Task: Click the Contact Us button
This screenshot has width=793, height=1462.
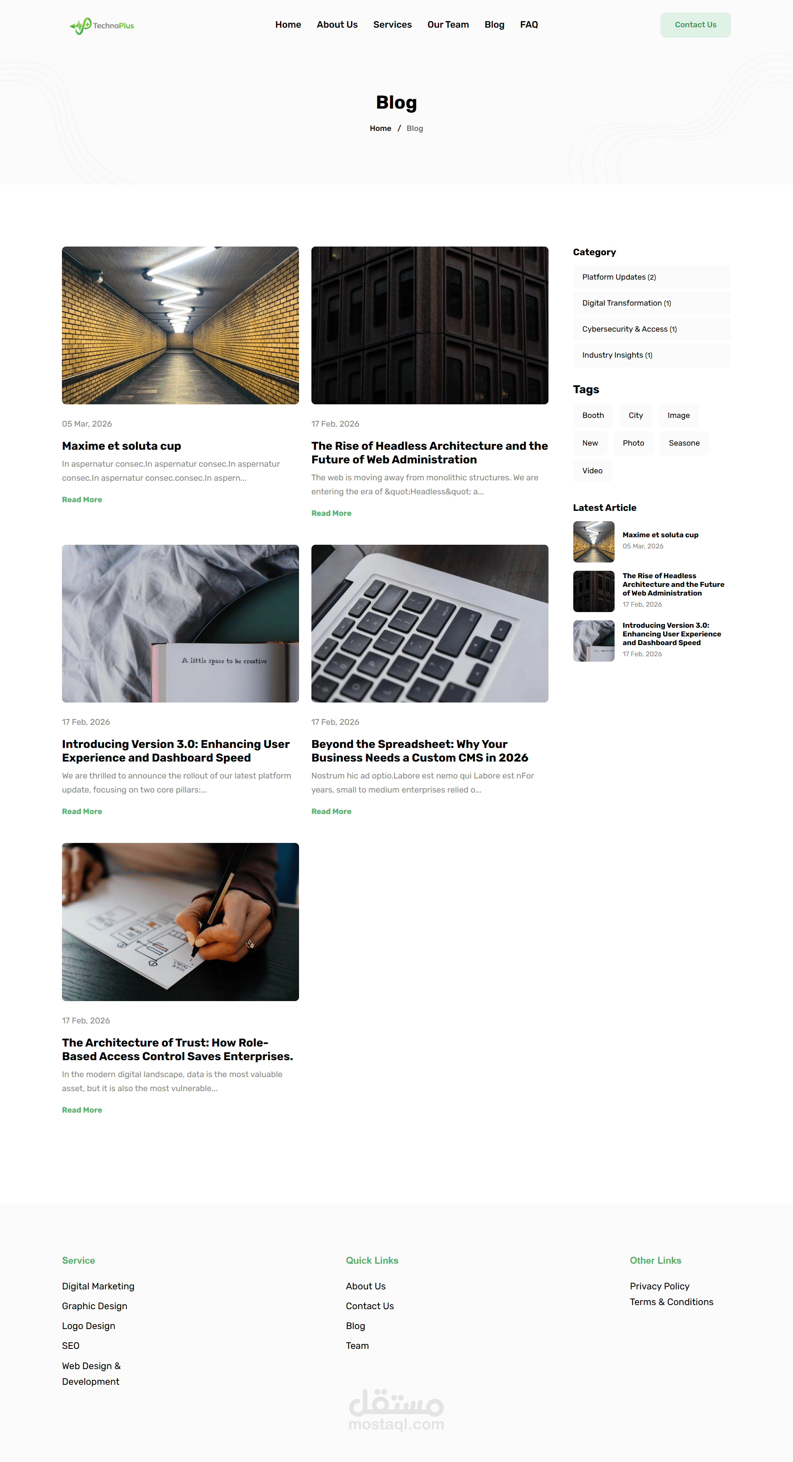Action: click(x=696, y=25)
